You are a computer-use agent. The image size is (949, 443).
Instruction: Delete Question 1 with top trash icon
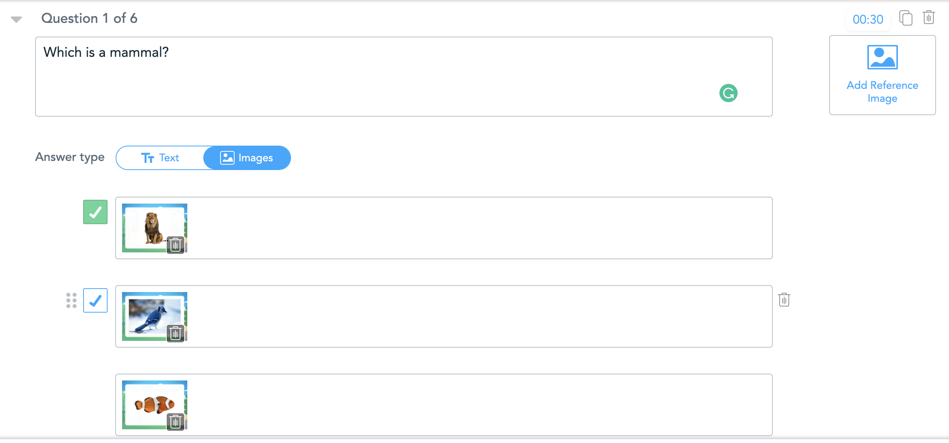pos(929,18)
